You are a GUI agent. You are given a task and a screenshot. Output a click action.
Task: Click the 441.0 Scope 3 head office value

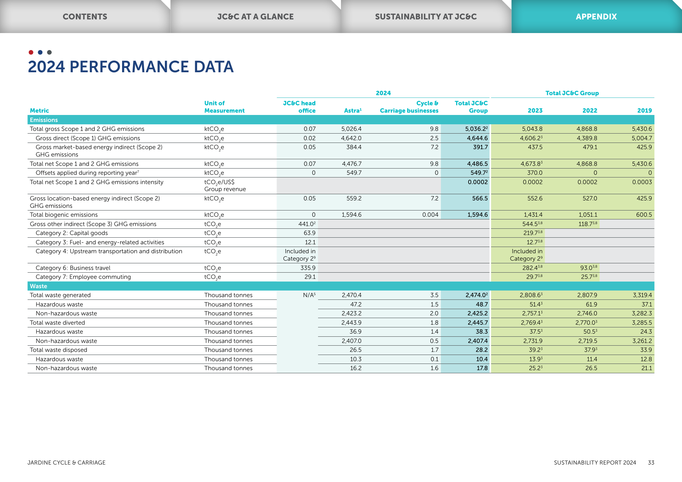(x=307, y=224)
